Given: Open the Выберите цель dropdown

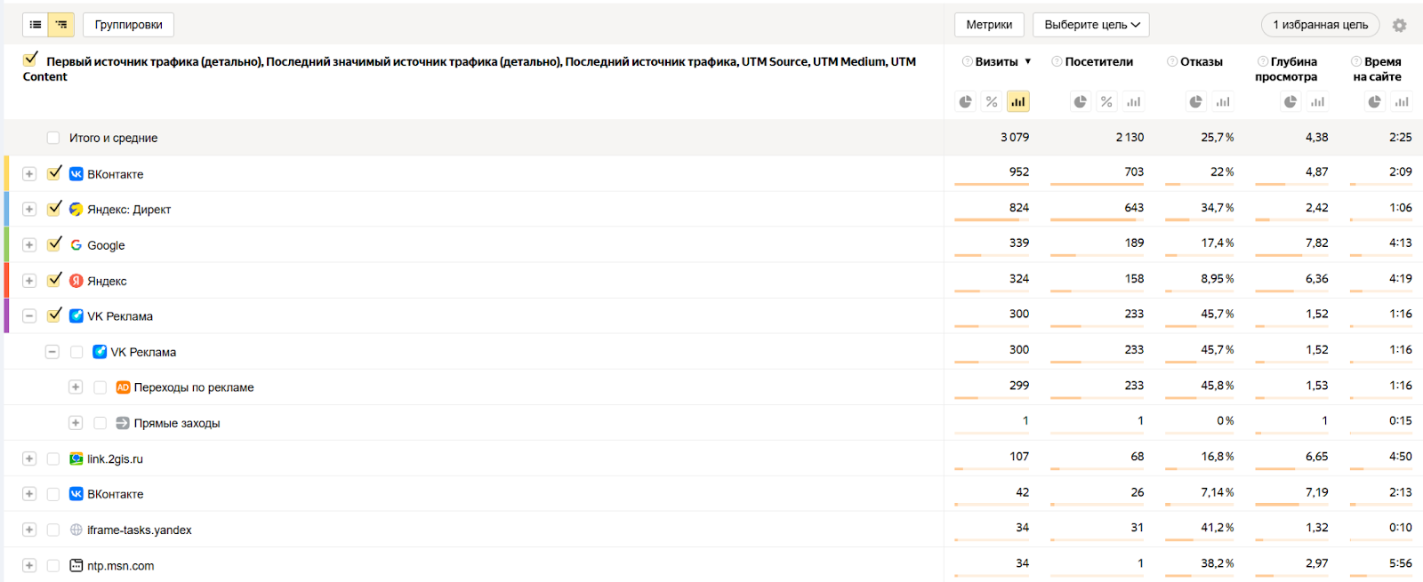Looking at the screenshot, I should (x=1091, y=25).
